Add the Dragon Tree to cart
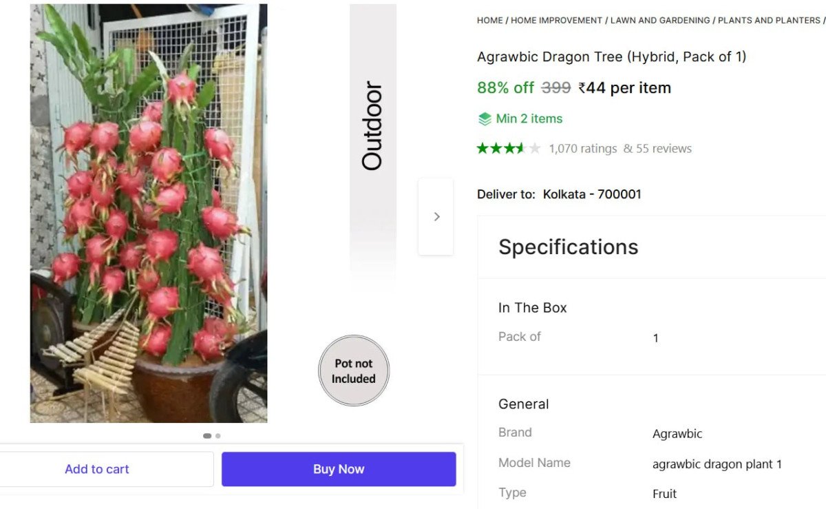This screenshot has height=509, width=826. click(x=97, y=469)
